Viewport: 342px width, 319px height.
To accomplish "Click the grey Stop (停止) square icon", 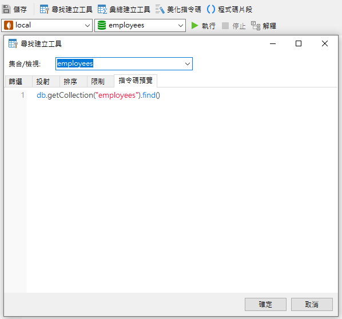I will pyautogui.click(x=225, y=26).
